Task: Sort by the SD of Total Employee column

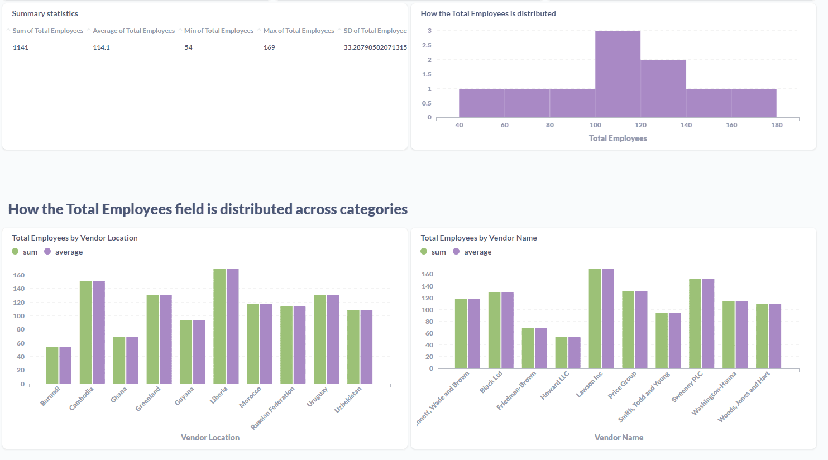Action: (375, 31)
